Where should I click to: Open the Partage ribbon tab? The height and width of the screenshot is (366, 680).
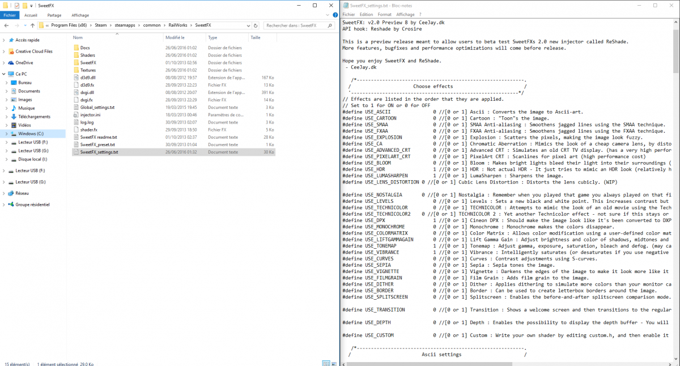pyautogui.click(x=54, y=15)
